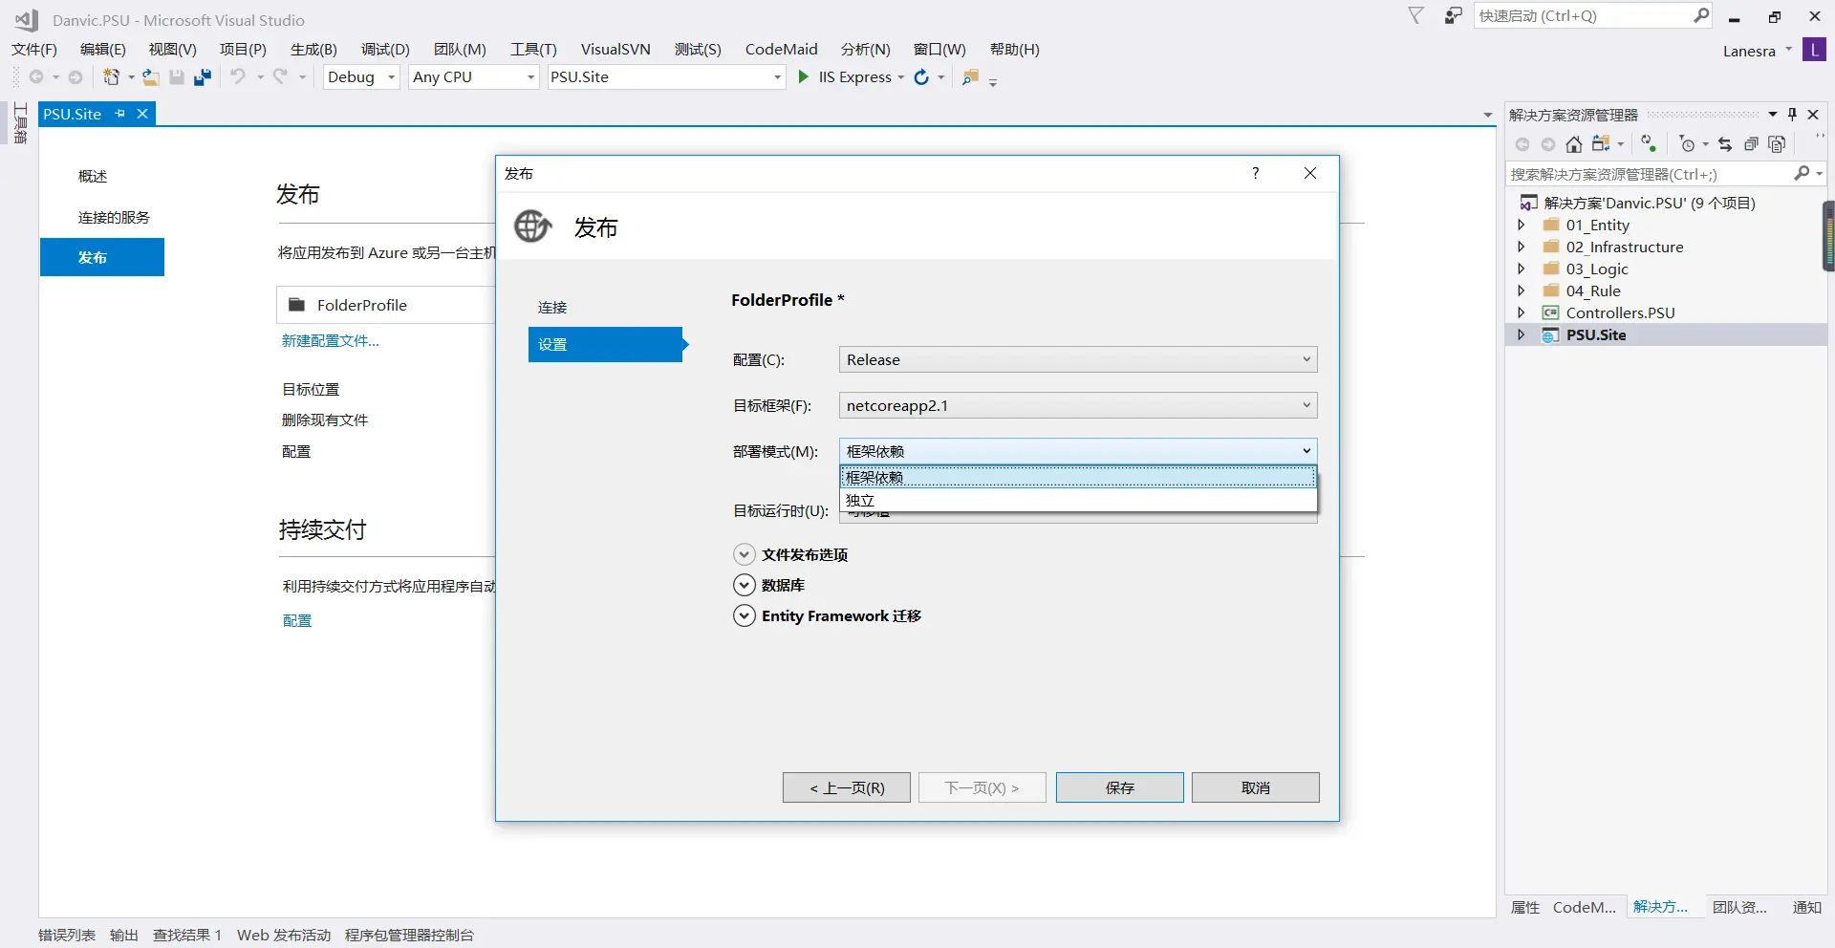This screenshot has width=1835, height=948.
Task: Click the Find in Files toolbar icon
Action: tap(970, 77)
